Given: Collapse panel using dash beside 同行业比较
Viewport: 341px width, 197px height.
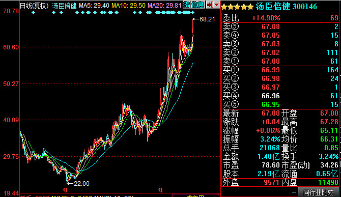Looking at the screenshot, I should pyautogui.click(x=294, y=192).
